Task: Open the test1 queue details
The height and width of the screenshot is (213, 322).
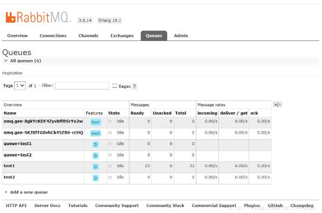Action: pos(9,166)
